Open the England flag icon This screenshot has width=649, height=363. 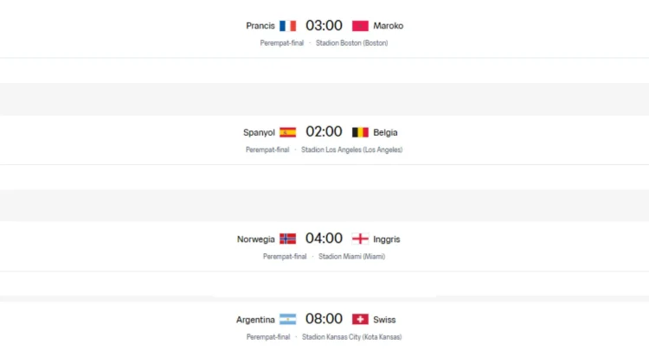[x=360, y=239]
